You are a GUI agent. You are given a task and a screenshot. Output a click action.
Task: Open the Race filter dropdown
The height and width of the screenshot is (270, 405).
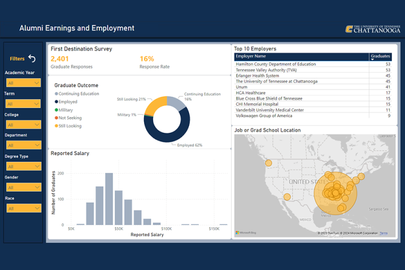[x=24, y=208]
